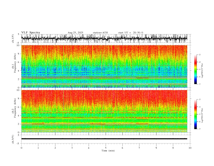
Task: Click the 'VLF Spectra' title text
Action: point(31,33)
